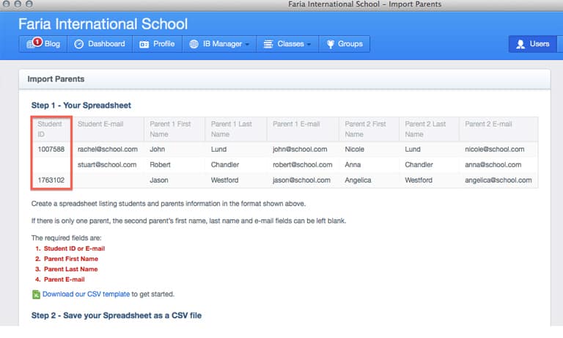Select the Parent 1 Westford last name cell
This screenshot has height=338, width=563.
point(224,180)
